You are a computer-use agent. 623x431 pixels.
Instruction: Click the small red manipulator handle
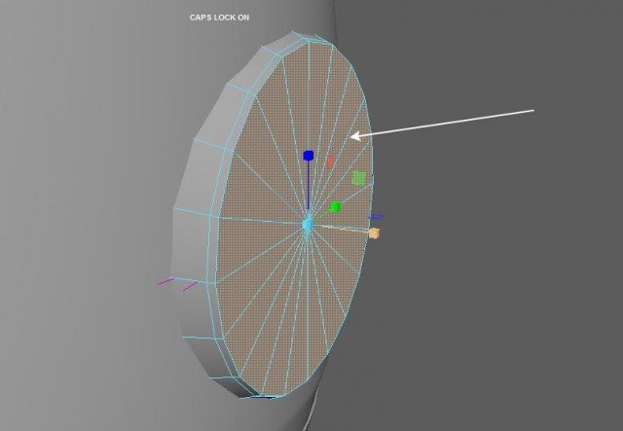tap(330, 161)
